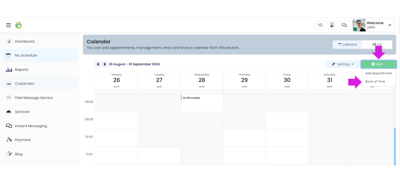Click the 26 August - 01 September 2024 range

coord(134,64)
